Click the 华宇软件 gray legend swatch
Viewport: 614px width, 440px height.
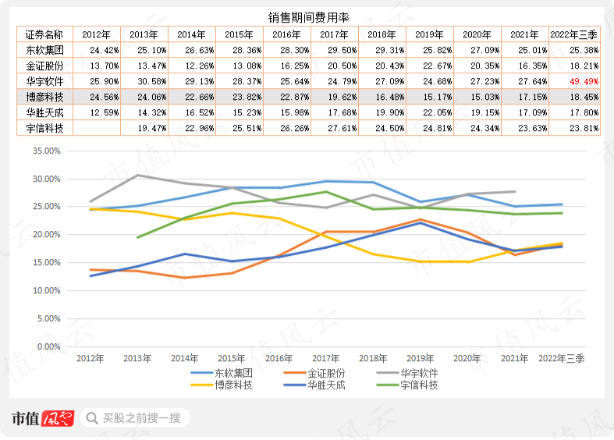(x=388, y=373)
